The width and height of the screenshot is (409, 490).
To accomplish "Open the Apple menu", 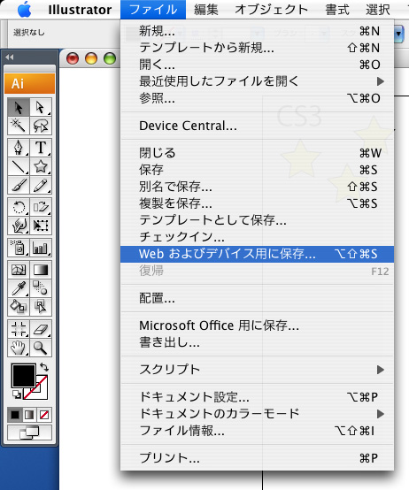I will 25,10.
